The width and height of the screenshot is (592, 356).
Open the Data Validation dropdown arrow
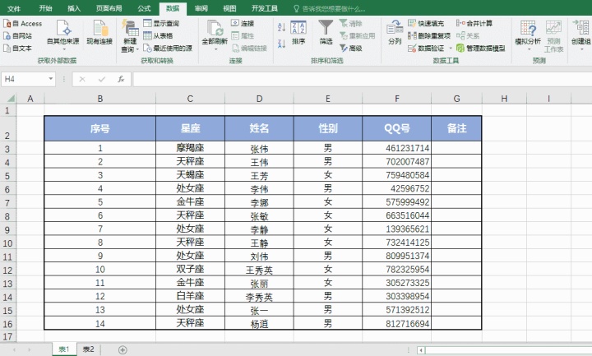(x=450, y=48)
